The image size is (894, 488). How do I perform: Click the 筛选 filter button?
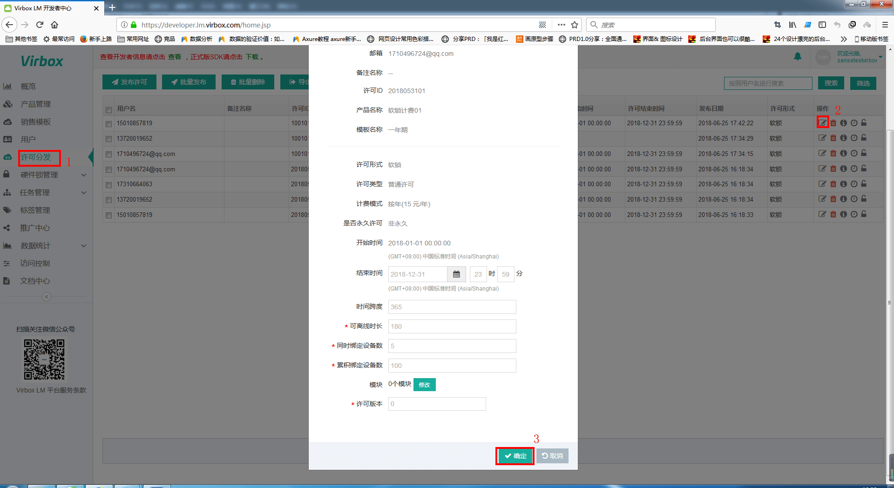coord(863,83)
